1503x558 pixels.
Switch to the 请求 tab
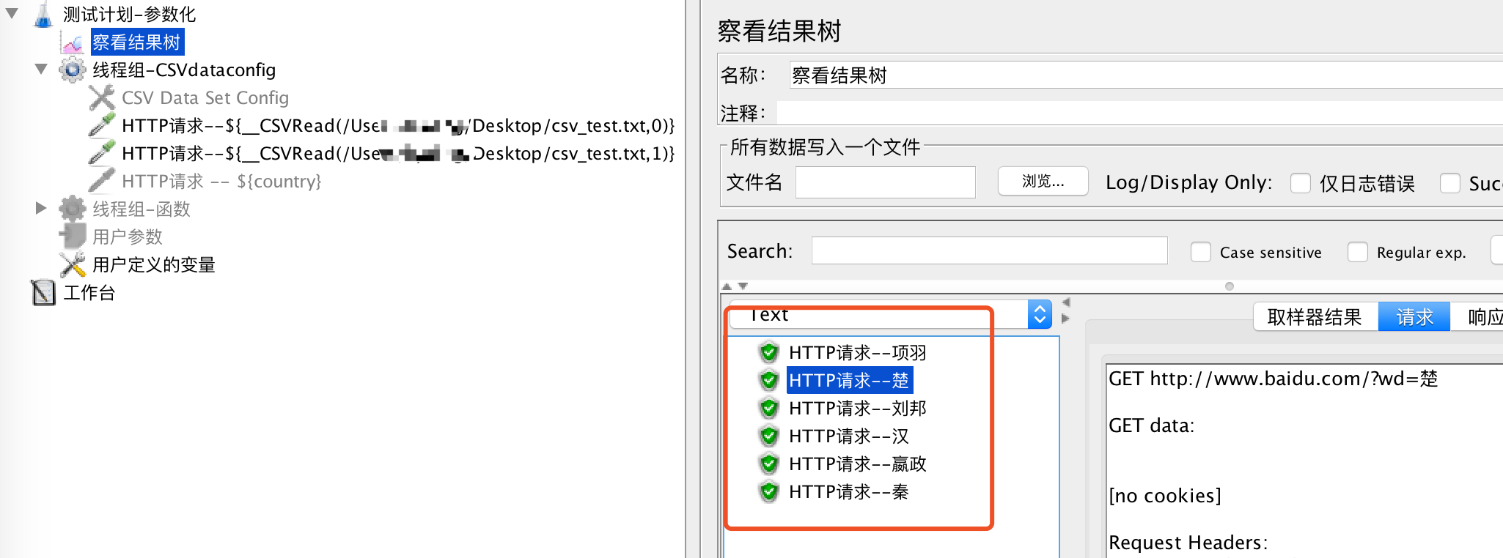click(x=1414, y=317)
